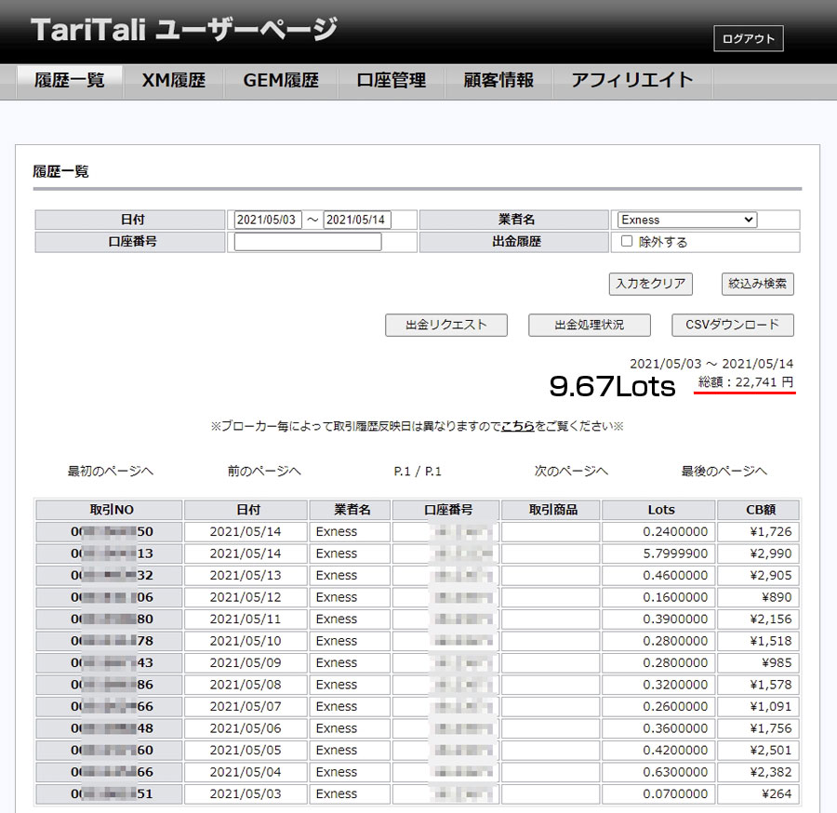
Task: Clear inputs with 入力をクリア button
Action: click(649, 284)
